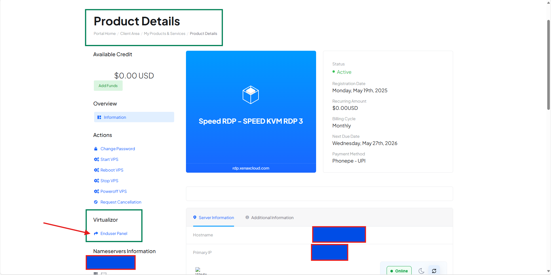Image resolution: width=551 pixels, height=275 pixels.
Task: Click the lock icon beside Change Password
Action: click(x=96, y=149)
